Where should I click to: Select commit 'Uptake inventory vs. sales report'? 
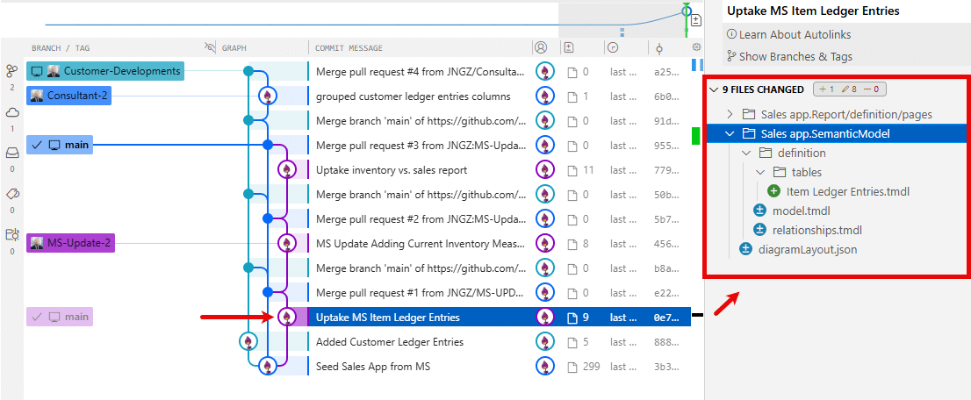click(391, 170)
